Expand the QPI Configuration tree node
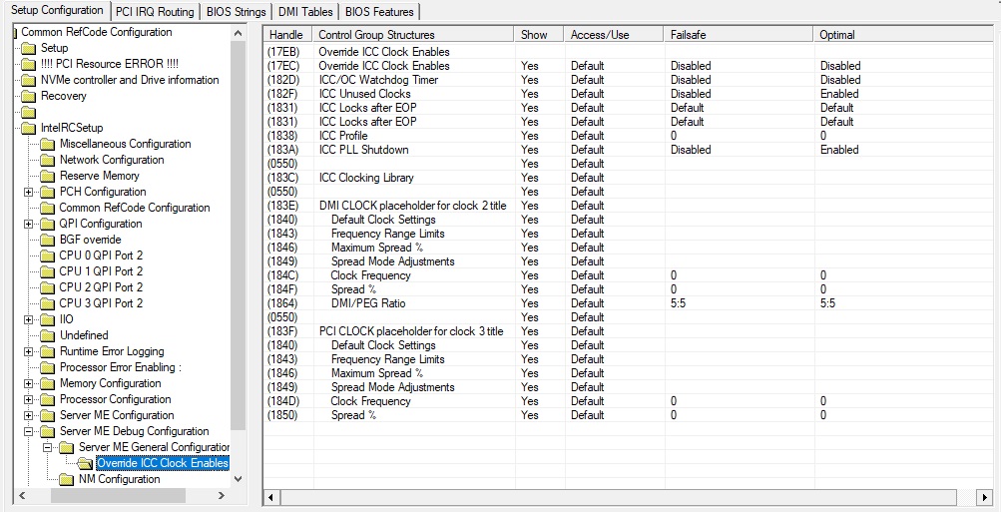This screenshot has height=512, width=1001. [28, 225]
